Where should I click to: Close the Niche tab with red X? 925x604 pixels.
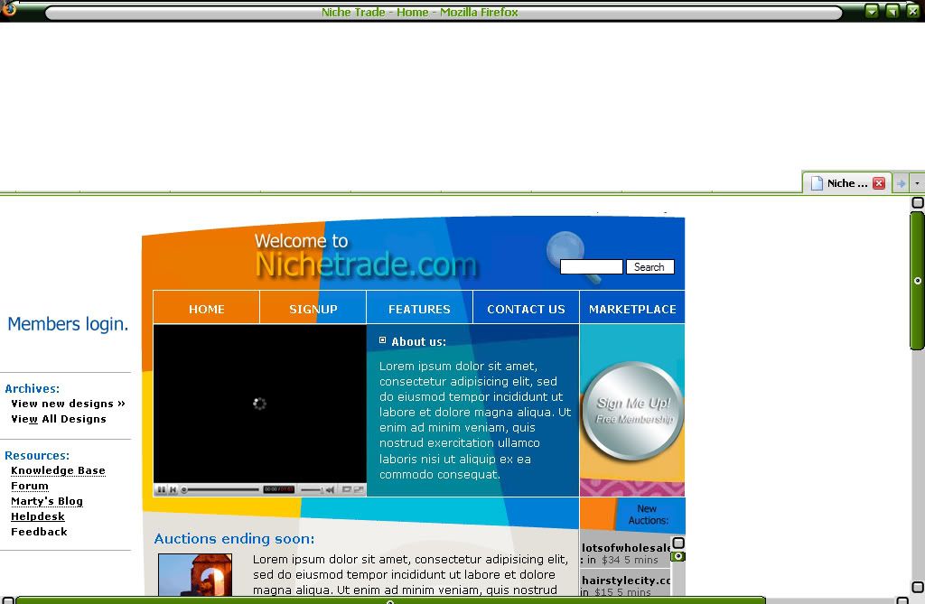pos(879,183)
